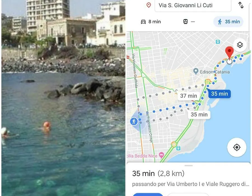Open the seaside photo thumbnail

tap(64, 98)
